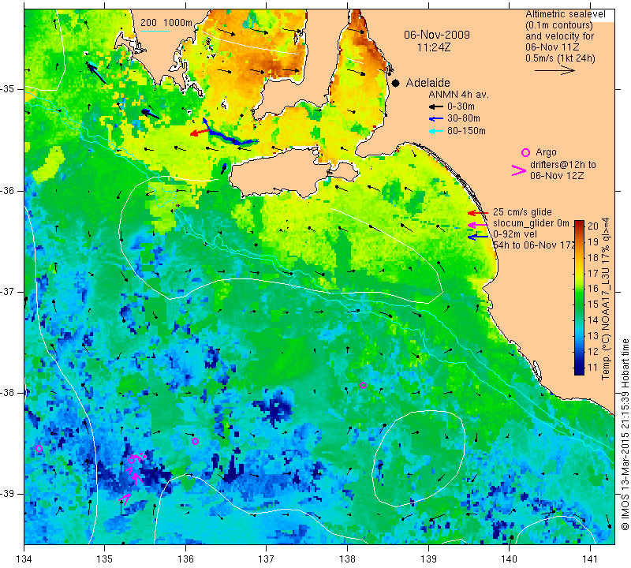Click the magenta drifter arrowhead in legend
Image resolution: width=631 pixels, height=568 pixels.
click(x=519, y=170)
